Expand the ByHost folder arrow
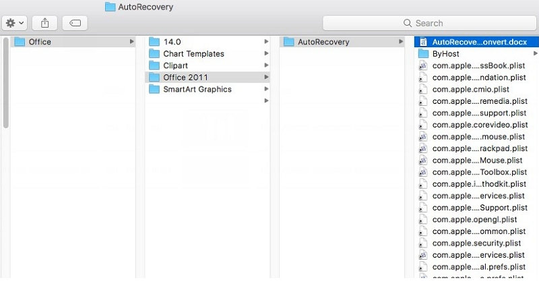539x284 pixels. coord(536,54)
